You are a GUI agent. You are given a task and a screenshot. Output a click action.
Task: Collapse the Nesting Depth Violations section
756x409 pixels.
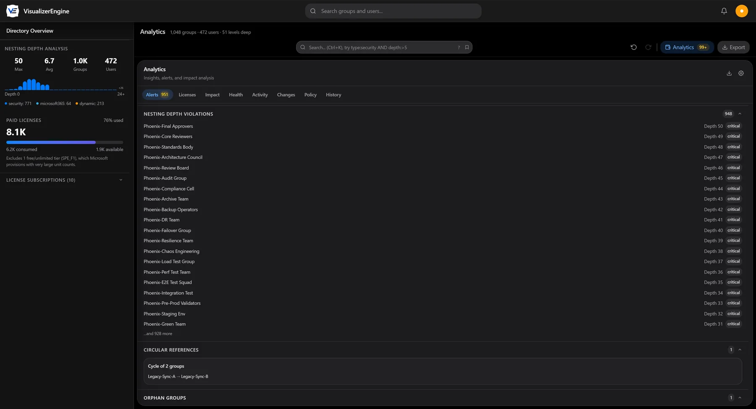740,114
